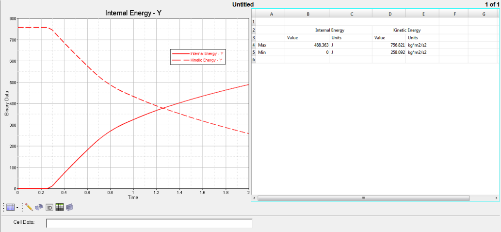The height and width of the screenshot is (232, 501).
Task: Click the 'Min' row label cell
Action: (x=271, y=52)
